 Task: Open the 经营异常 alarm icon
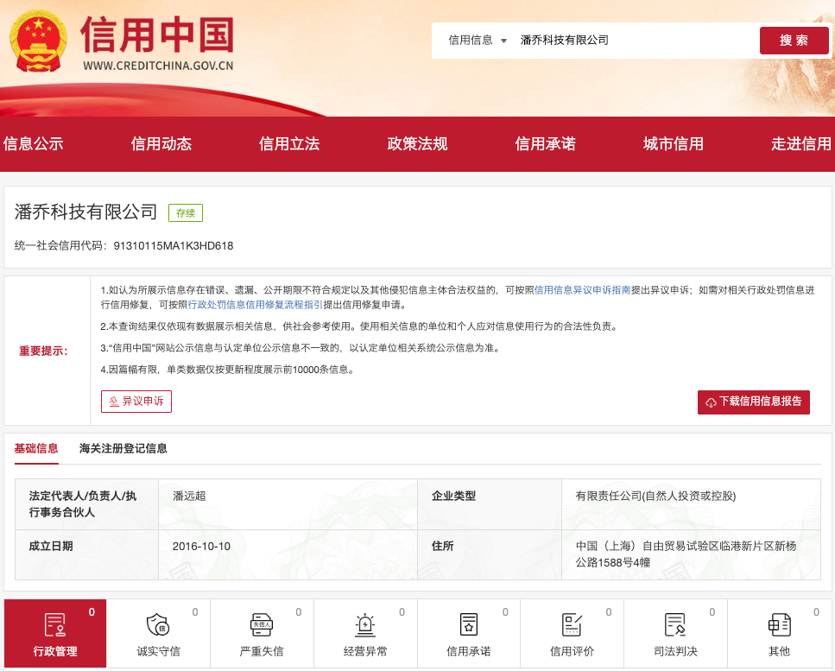coord(365,624)
